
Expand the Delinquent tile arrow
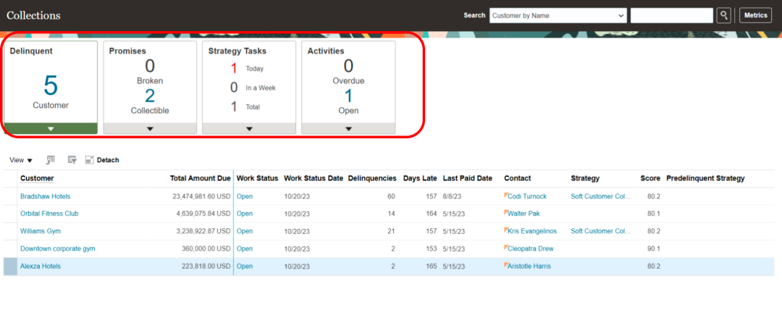(x=51, y=128)
